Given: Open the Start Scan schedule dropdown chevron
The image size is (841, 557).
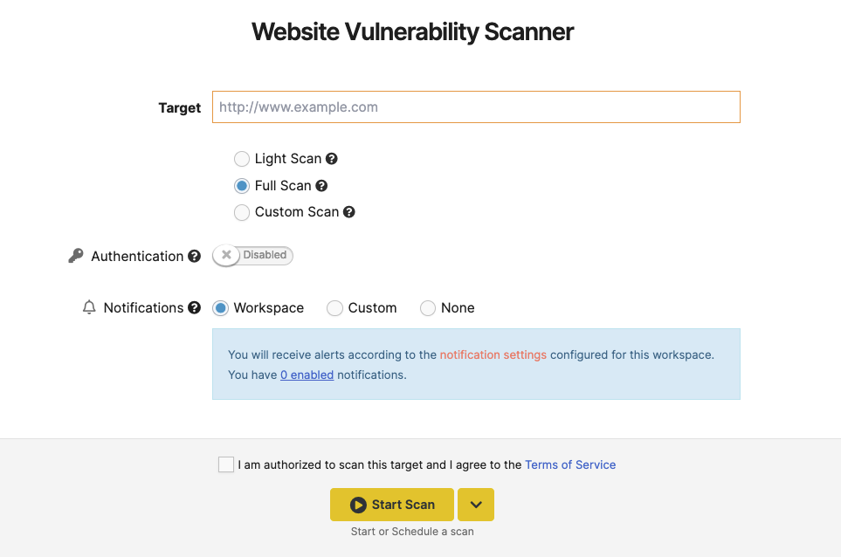Looking at the screenshot, I should 475,505.
